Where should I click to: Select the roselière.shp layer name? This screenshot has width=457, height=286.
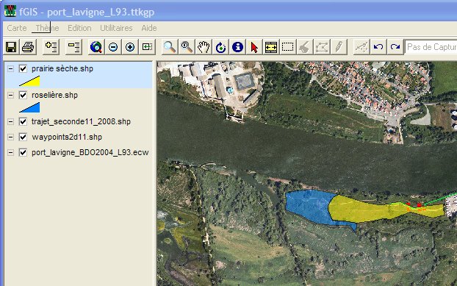54,95
